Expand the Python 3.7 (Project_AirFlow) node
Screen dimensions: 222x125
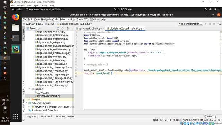click(x=29, y=107)
